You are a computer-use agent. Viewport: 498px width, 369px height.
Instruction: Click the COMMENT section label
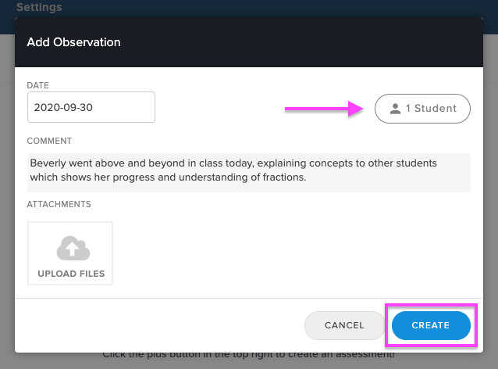[x=49, y=141]
